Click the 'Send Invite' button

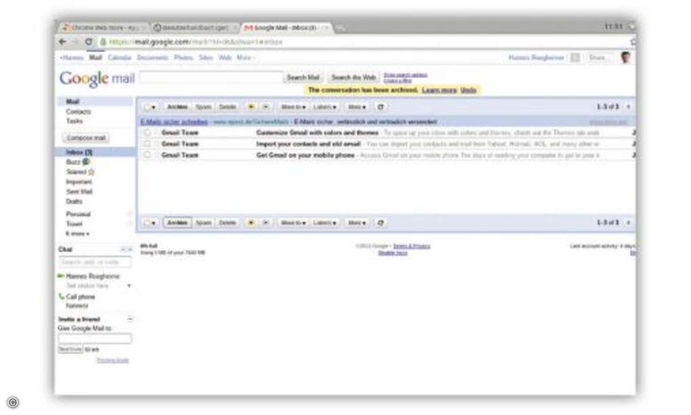70,349
